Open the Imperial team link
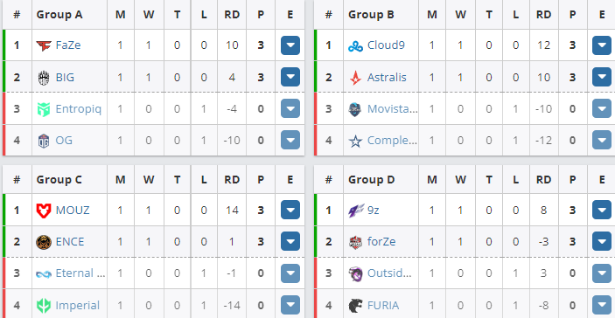This screenshot has height=318, width=615. tap(78, 305)
